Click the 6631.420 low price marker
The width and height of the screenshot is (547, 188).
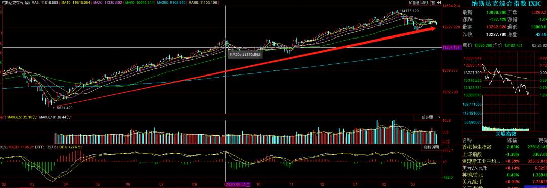tap(64, 108)
